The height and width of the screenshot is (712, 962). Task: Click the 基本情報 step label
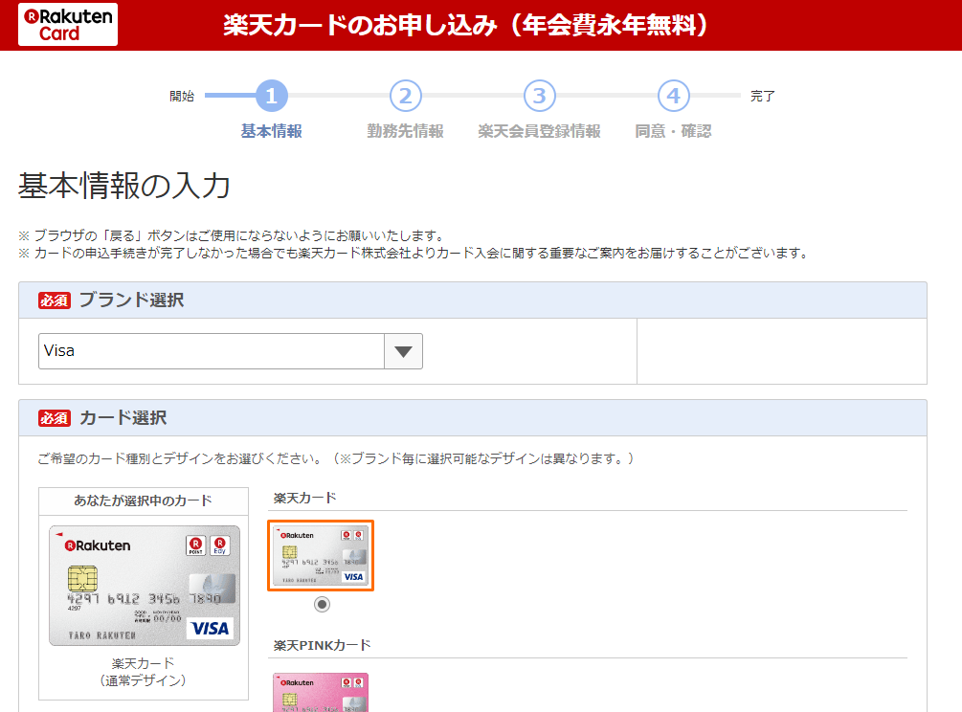coord(271,131)
